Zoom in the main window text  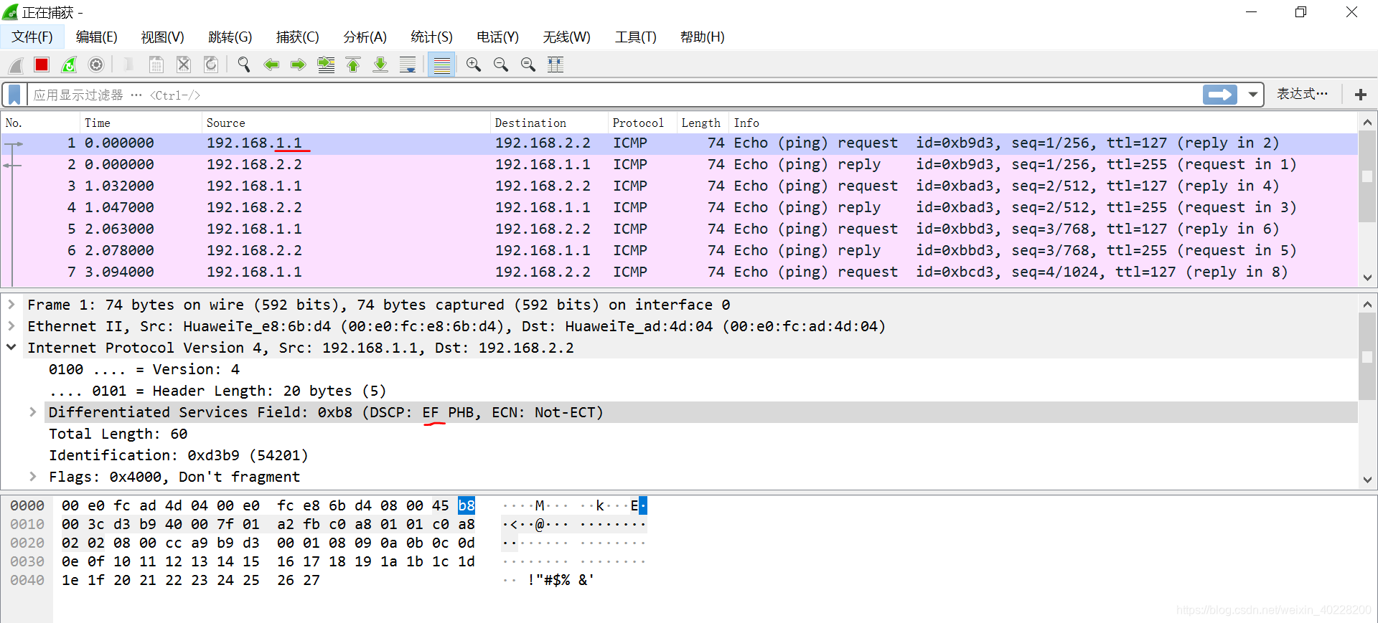pos(474,65)
